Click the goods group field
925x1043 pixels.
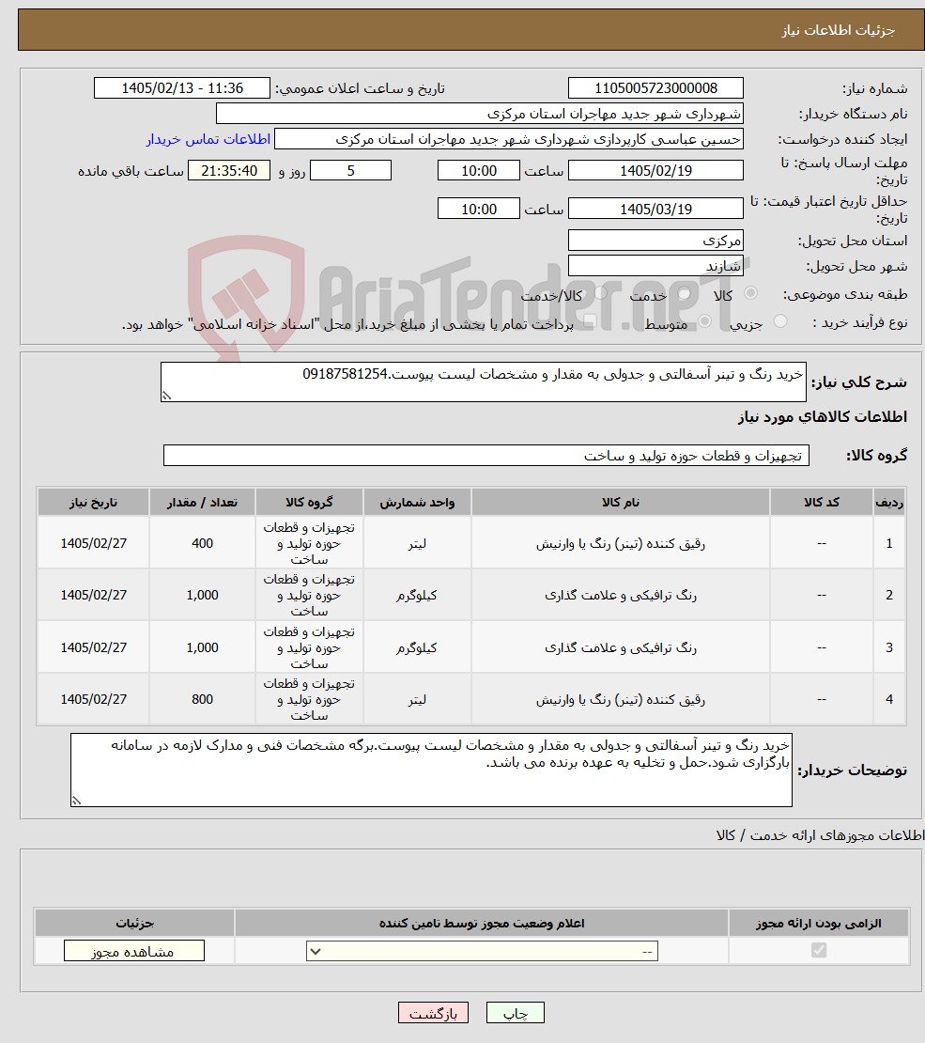coord(486,456)
